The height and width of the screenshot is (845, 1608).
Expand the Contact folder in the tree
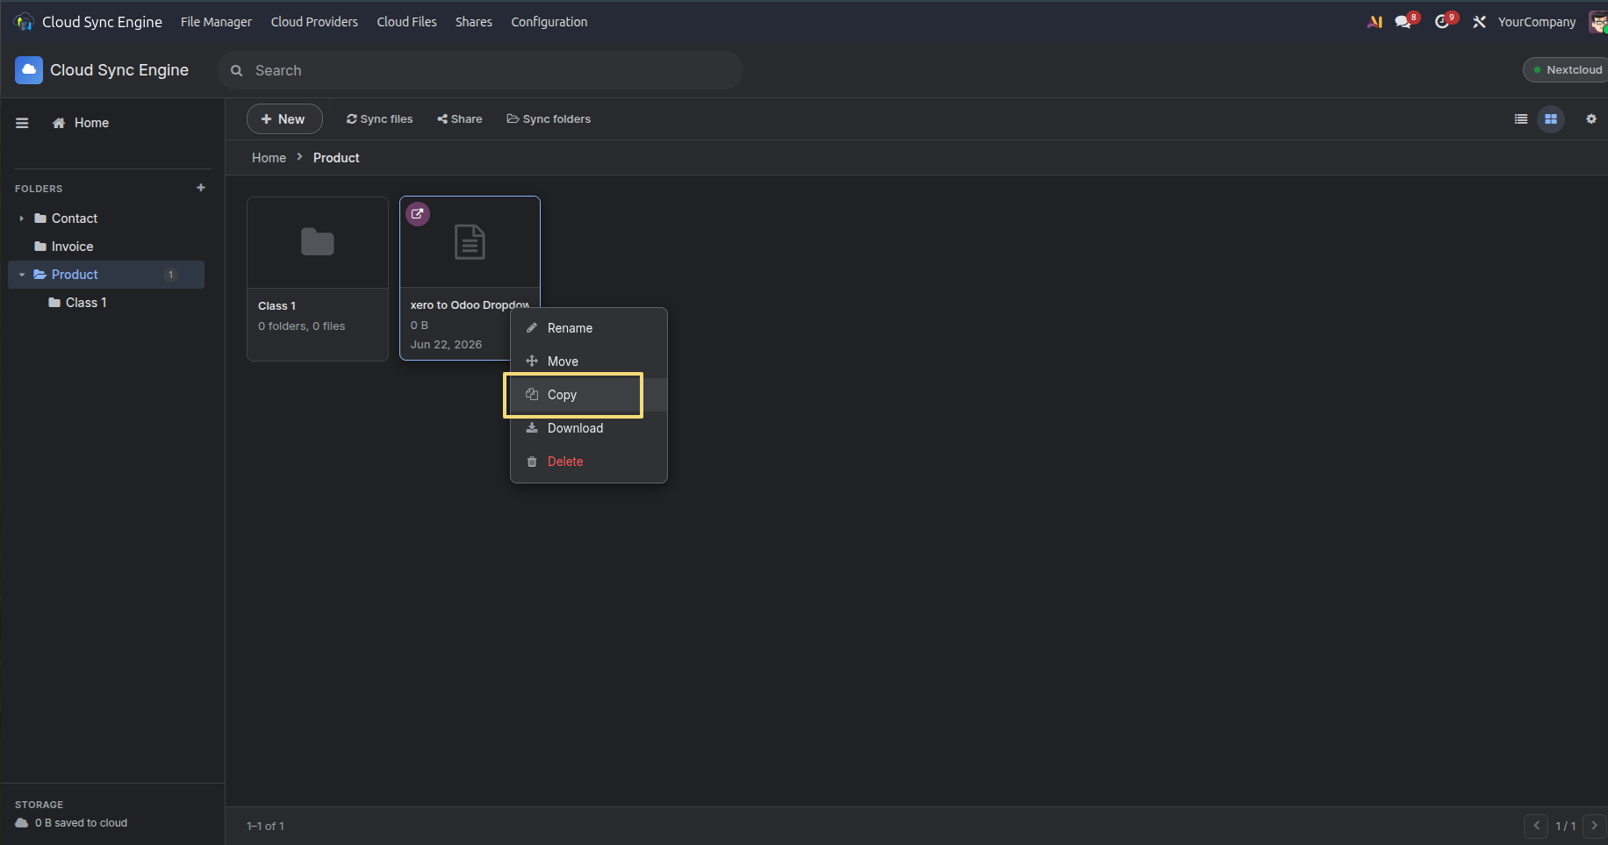point(21,218)
